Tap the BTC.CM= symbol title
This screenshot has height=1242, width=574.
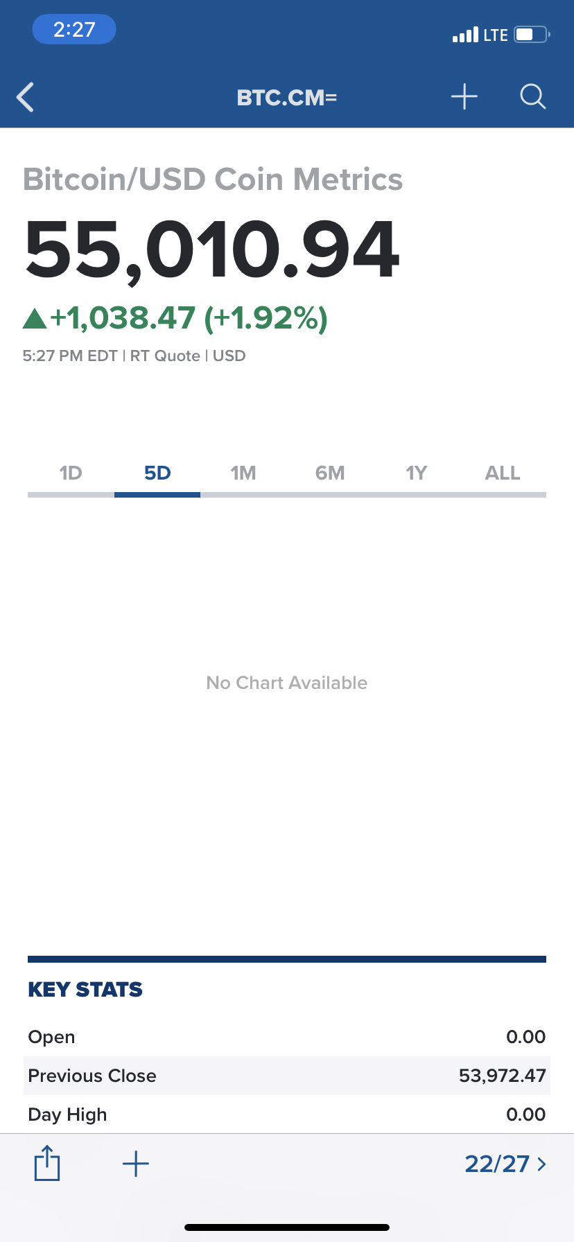(287, 98)
